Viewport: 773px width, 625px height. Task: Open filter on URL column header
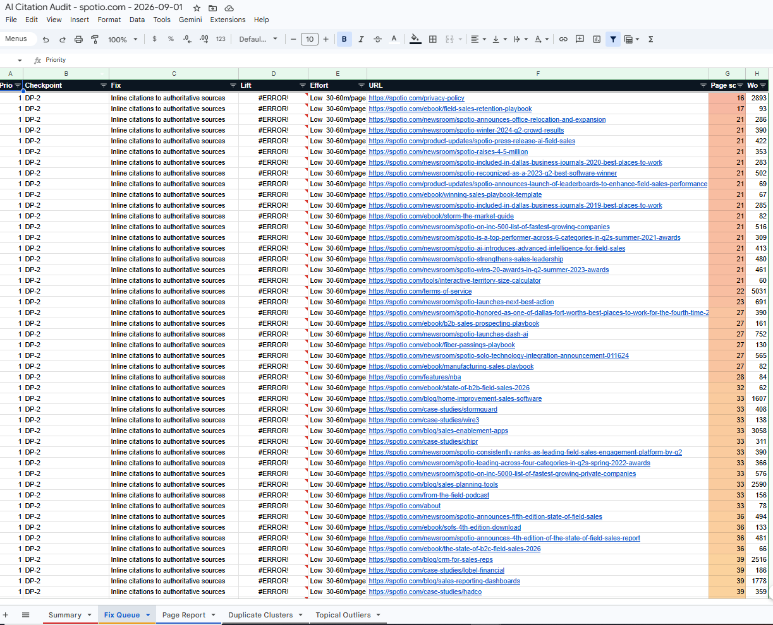pos(703,85)
